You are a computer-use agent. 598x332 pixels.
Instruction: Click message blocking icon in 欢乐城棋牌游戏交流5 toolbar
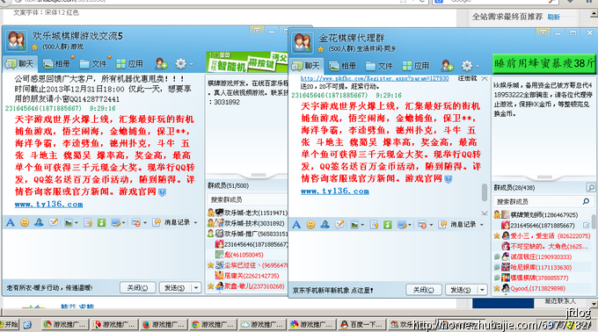click(135, 223)
